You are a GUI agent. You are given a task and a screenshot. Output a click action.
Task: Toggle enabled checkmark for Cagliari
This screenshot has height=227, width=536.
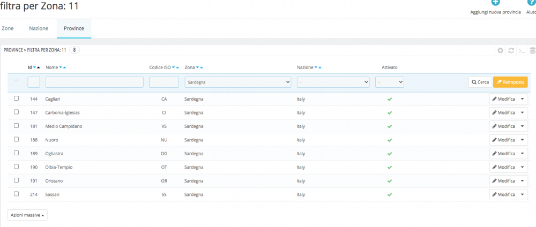click(389, 99)
